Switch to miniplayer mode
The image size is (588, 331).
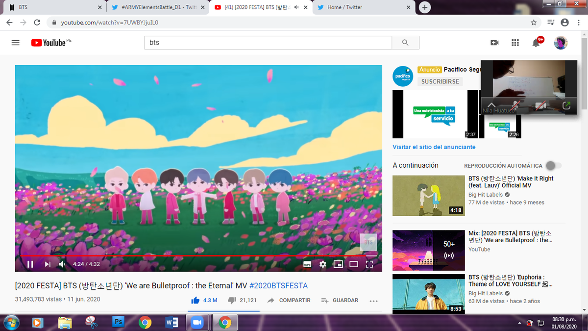338,264
